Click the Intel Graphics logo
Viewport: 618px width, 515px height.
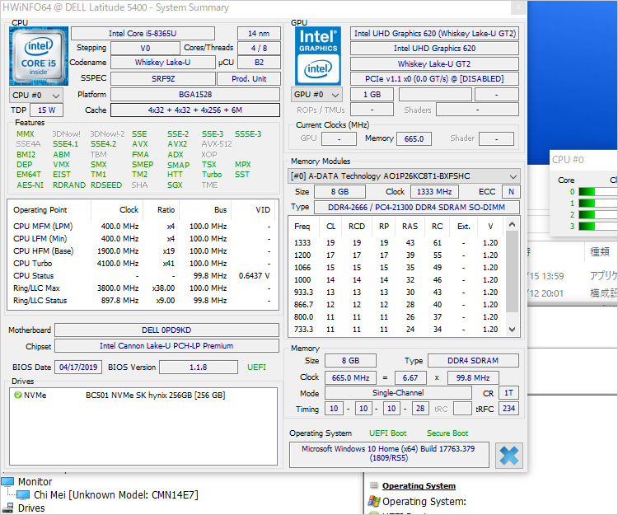(318, 56)
